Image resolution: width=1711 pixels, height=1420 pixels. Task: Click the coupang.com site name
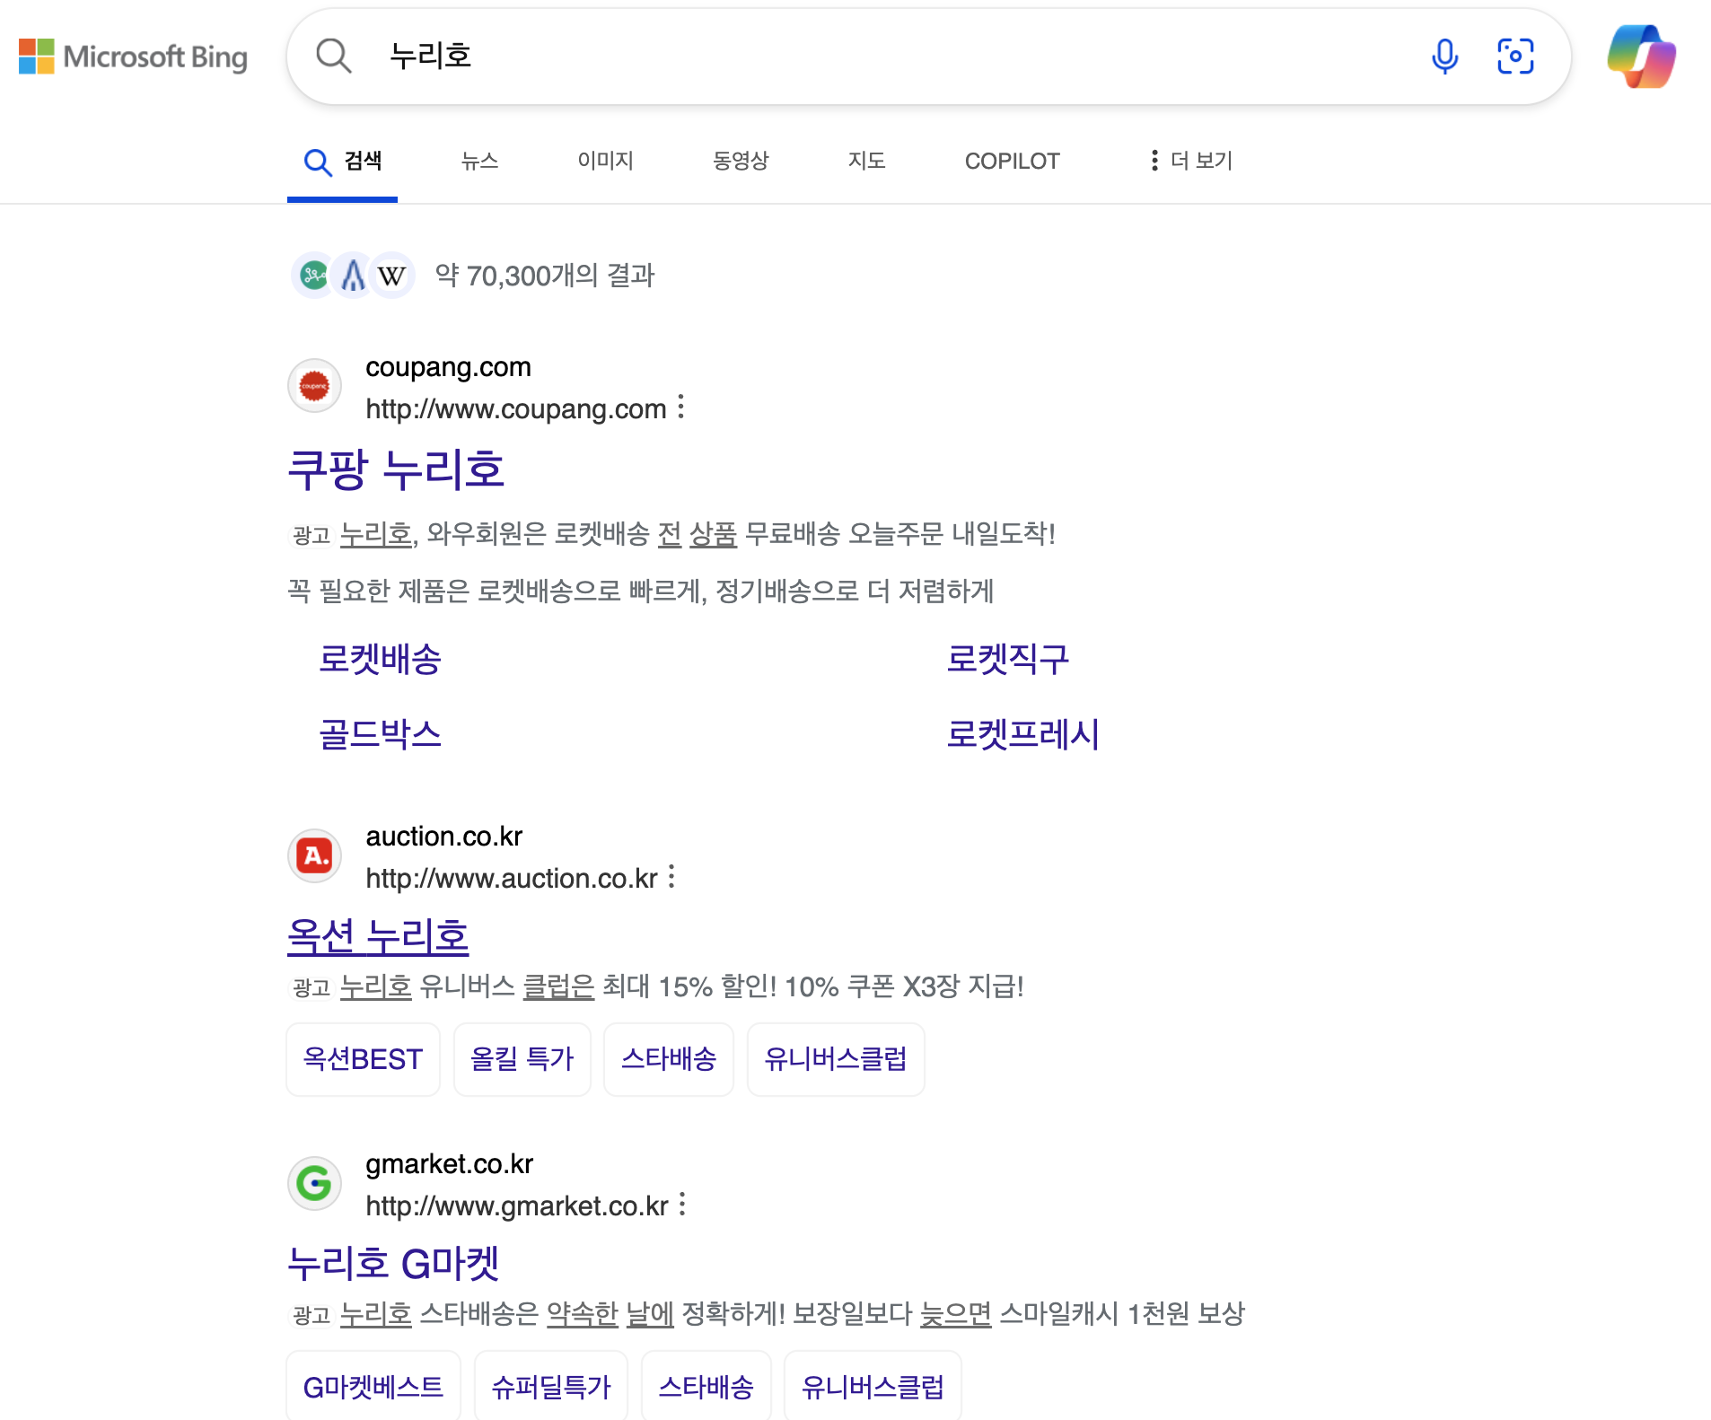pos(448,367)
